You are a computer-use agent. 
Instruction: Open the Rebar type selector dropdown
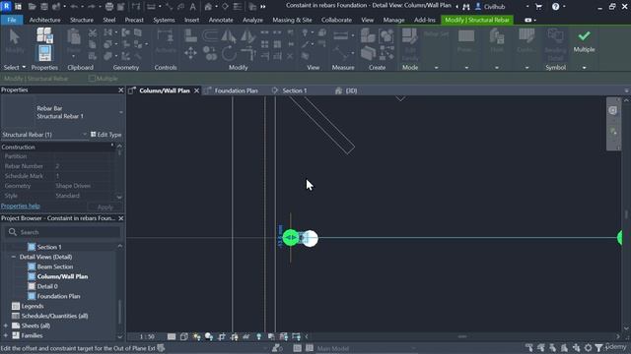121,112
